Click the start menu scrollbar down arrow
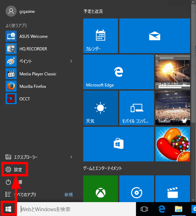This screenshot has height=216, width=196. click(x=193, y=200)
